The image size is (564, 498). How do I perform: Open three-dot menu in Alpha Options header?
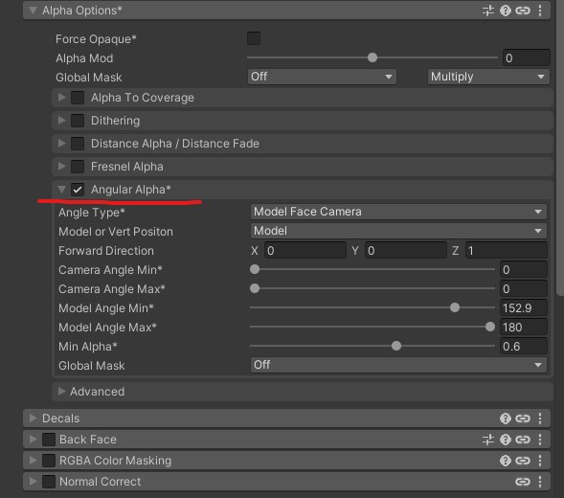click(x=540, y=11)
